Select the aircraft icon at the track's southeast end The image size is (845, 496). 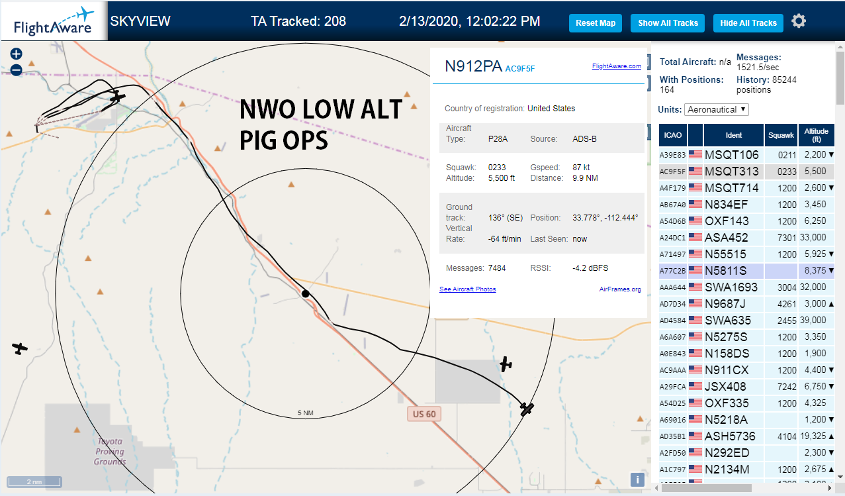click(x=527, y=409)
